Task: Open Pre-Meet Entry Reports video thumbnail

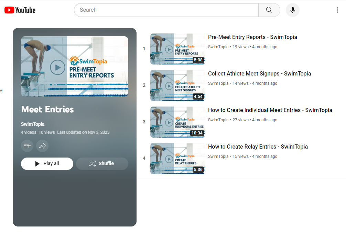Action: tap(177, 49)
